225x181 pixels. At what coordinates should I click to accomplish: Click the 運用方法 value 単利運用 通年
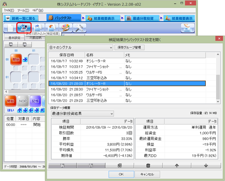pos(204,127)
